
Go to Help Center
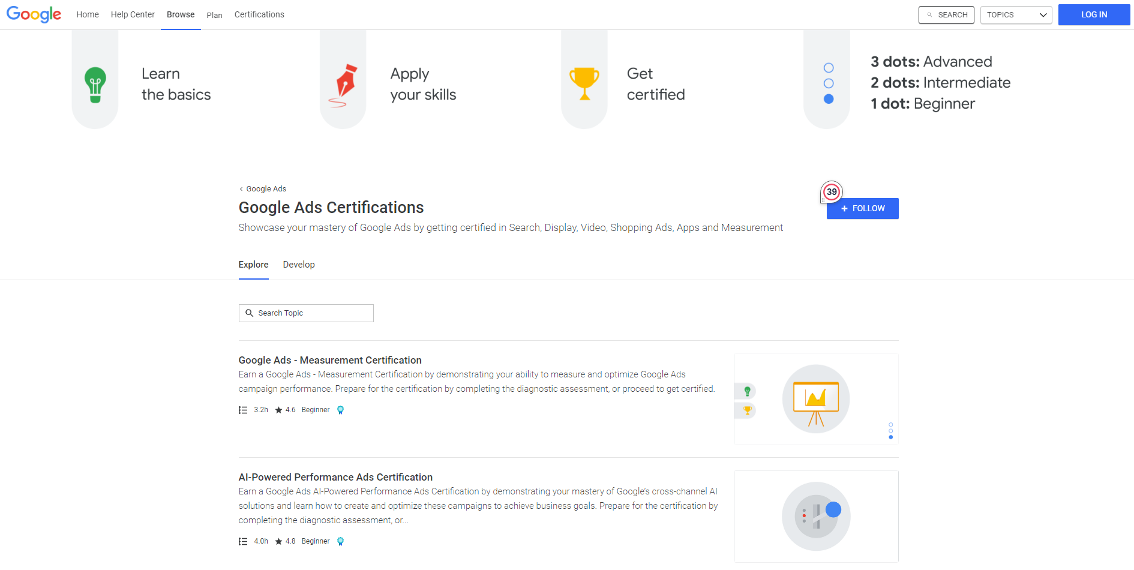pyautogui.click(x=133, y=14)
